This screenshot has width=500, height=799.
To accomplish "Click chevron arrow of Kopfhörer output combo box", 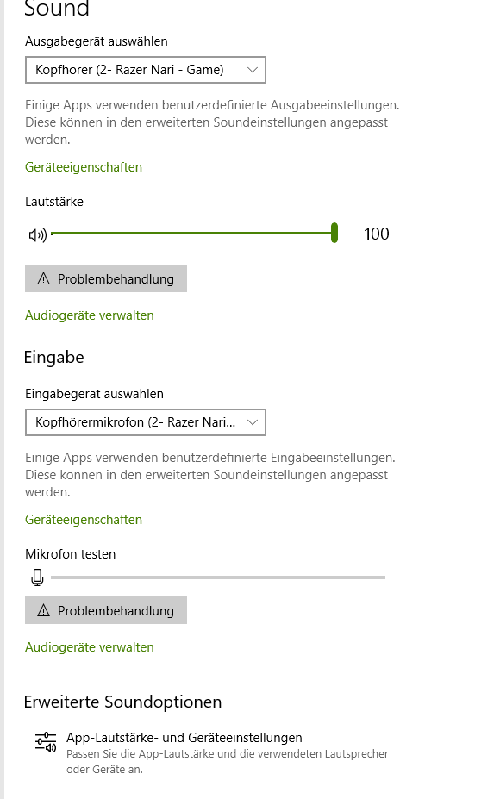I will coord(253,70).
